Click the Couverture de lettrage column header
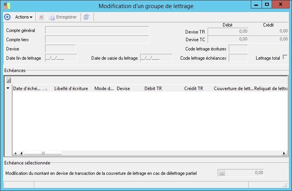Screen dimensions: 292x191 (x=233, y=88)
